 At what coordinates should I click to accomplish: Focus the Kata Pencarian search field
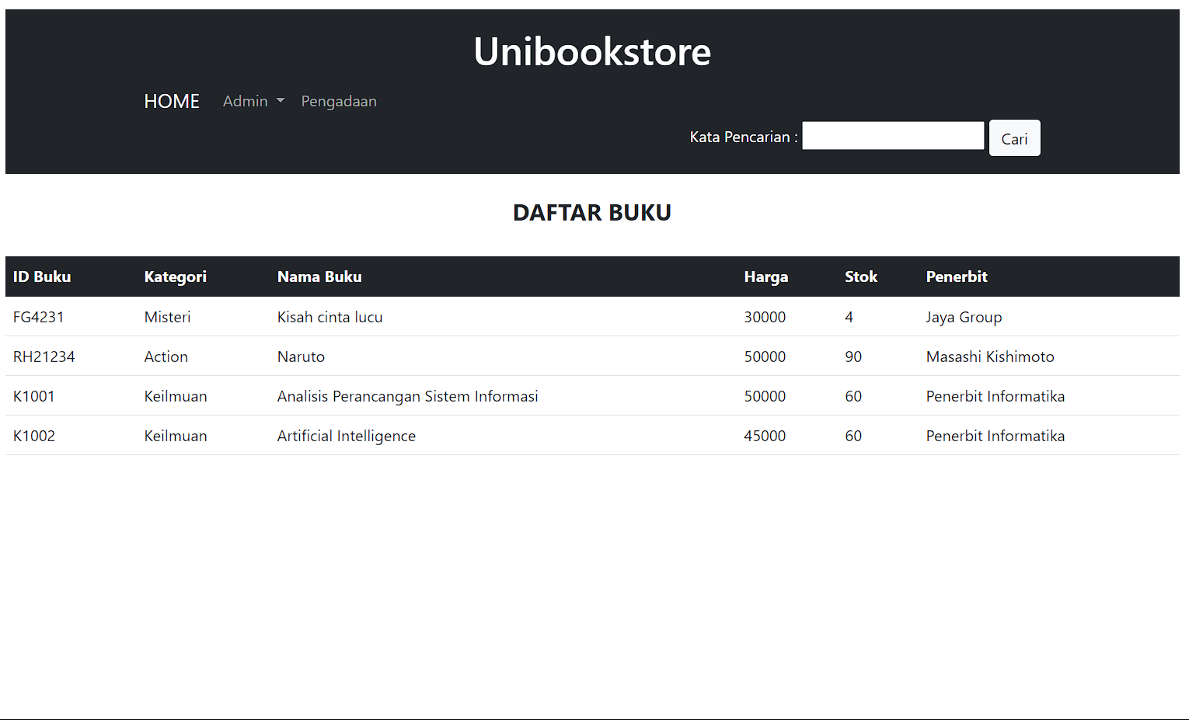point(892,136)
